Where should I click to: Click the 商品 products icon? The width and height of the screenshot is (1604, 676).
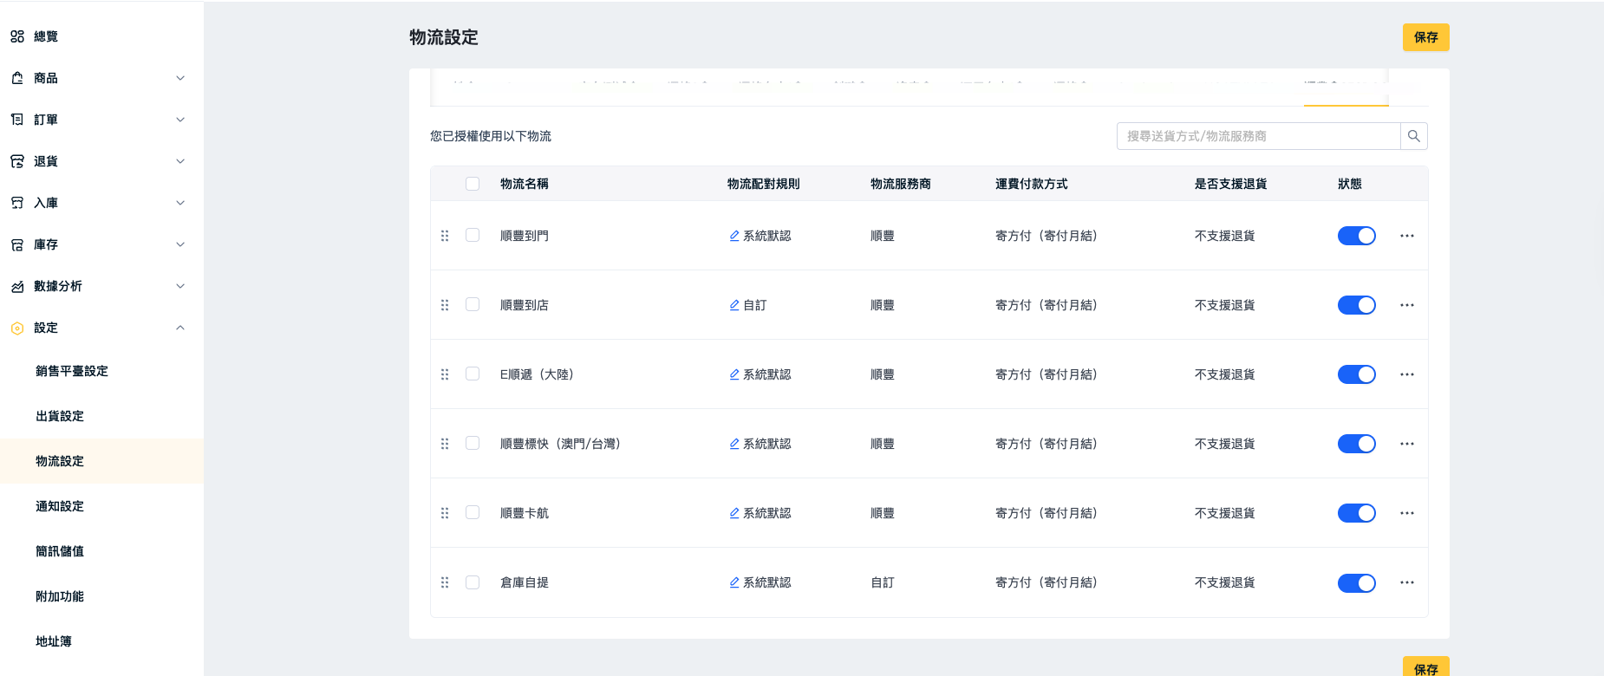pos(17,78)
